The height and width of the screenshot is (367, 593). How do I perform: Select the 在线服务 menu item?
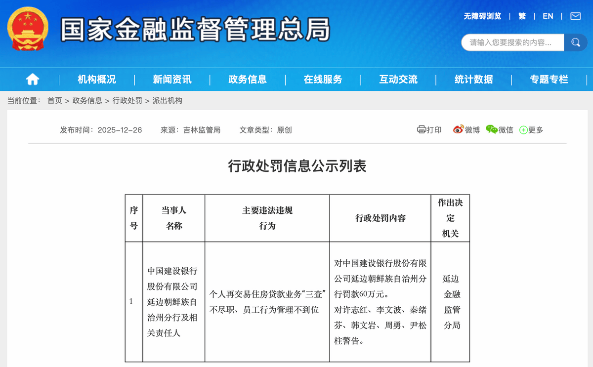click(x=323, y=80)
